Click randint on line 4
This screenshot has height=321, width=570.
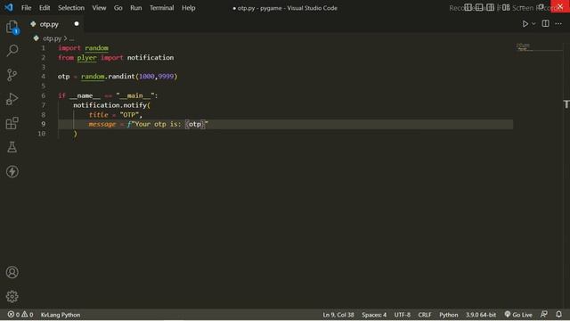pos(121,77)
